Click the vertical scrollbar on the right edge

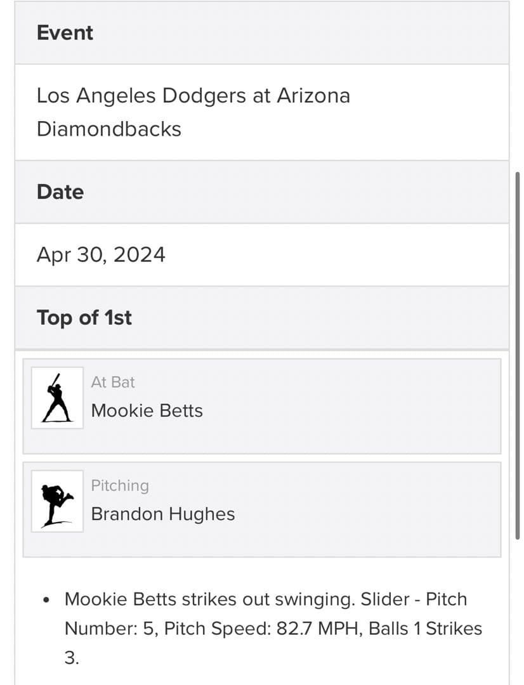[518, 355]
